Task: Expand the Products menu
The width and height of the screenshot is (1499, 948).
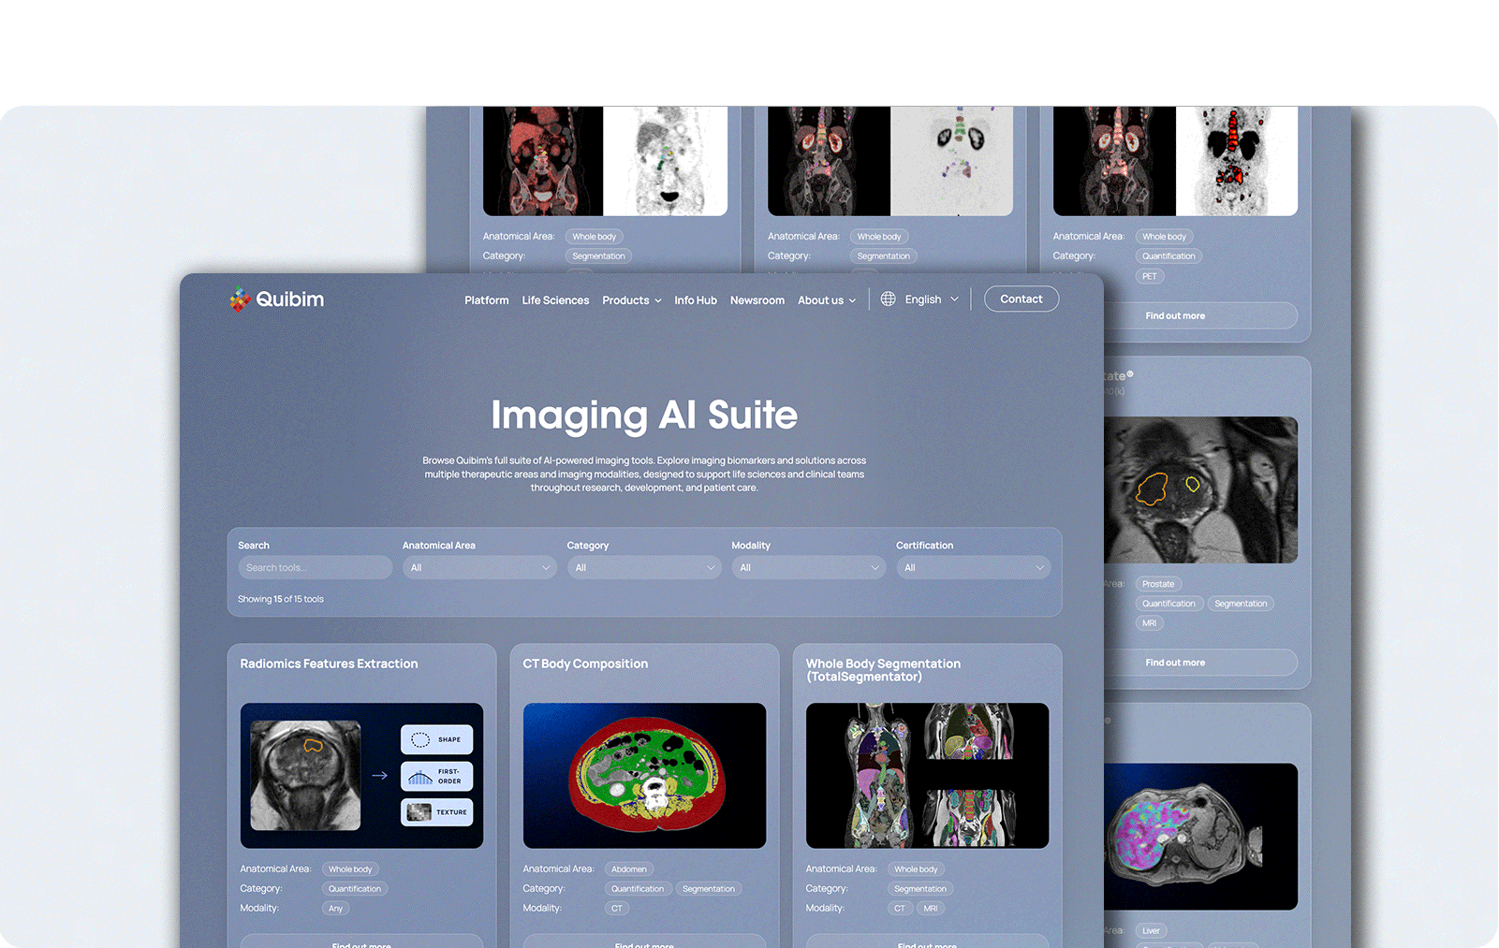Action: [x=632, y=300]
